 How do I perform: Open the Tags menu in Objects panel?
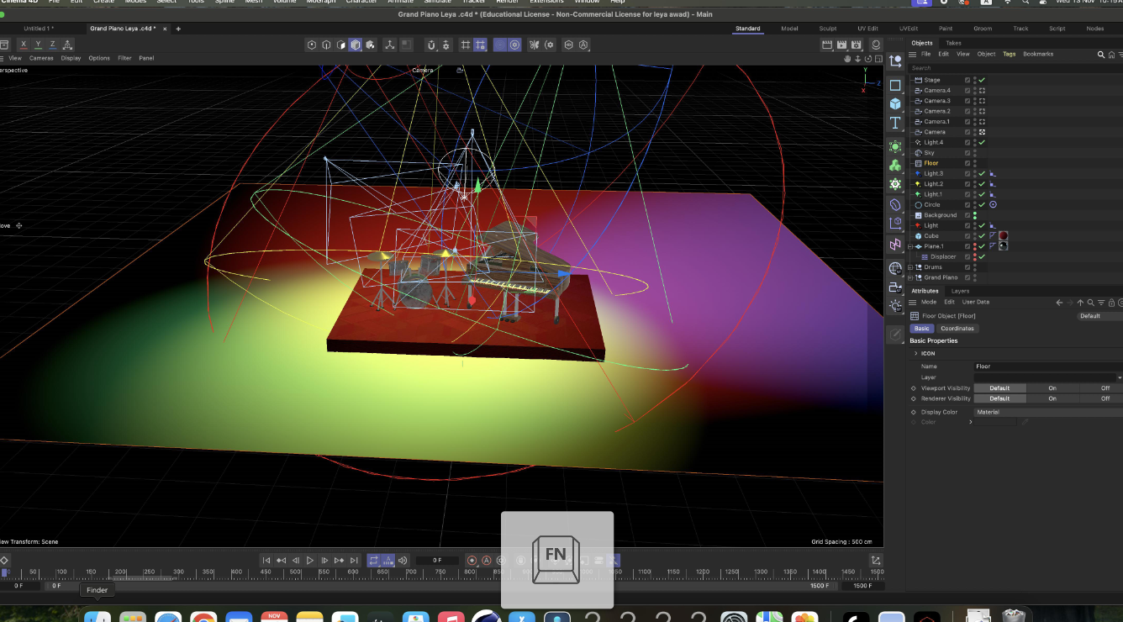(1009, 54)
